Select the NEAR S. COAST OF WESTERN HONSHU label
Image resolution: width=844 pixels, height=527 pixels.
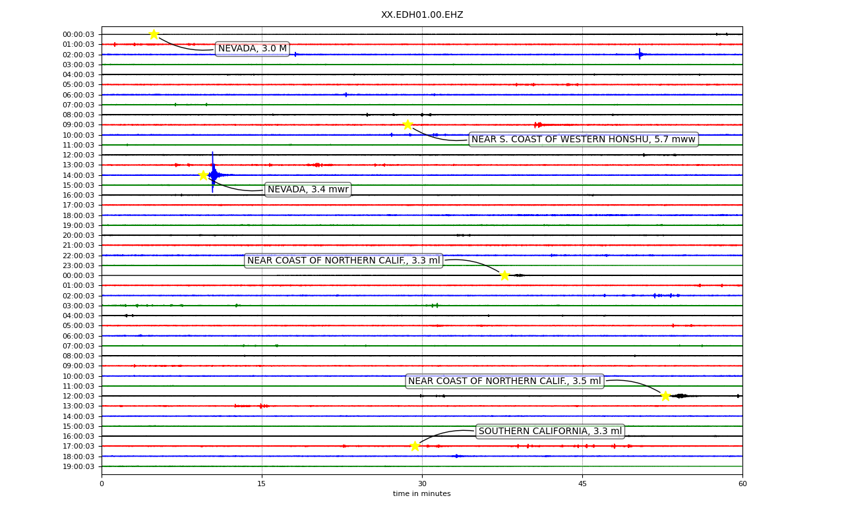584,139
